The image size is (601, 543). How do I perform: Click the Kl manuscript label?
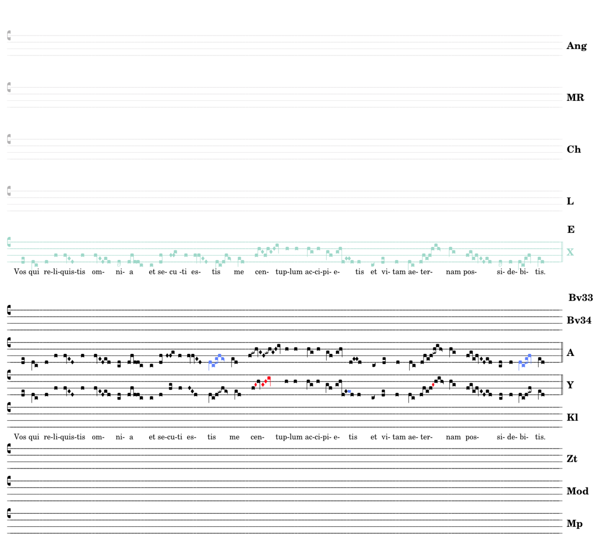click(572, 417)
